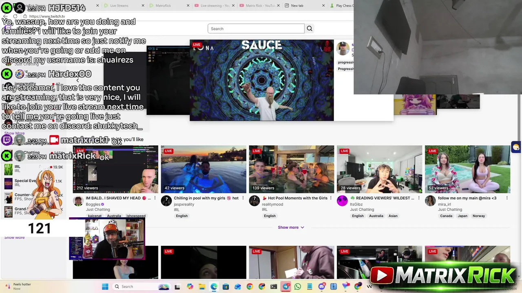Screen dimensions: 522x293
Task: Expand 'Show More' under followed channels sidebar
Action: click(x=14, y=133)
